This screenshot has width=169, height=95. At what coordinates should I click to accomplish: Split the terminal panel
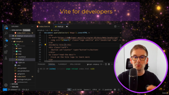106,64
